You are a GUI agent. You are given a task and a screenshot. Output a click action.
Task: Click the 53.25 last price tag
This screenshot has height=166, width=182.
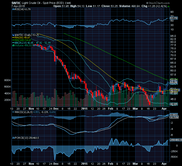pyautogui.click(x=174, y=82)
